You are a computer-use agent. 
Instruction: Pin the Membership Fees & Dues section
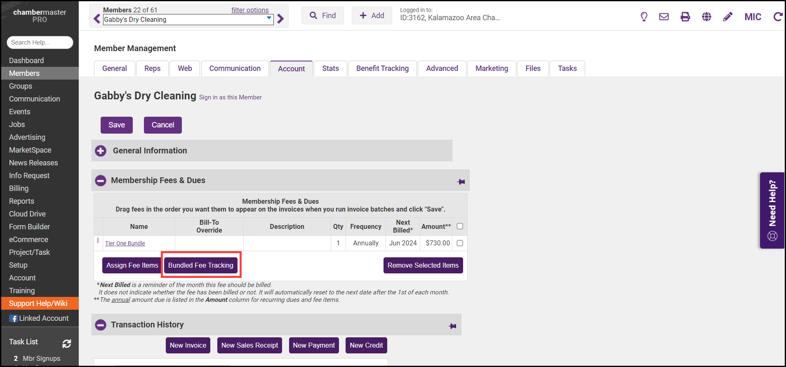click(x=461, y=181)
